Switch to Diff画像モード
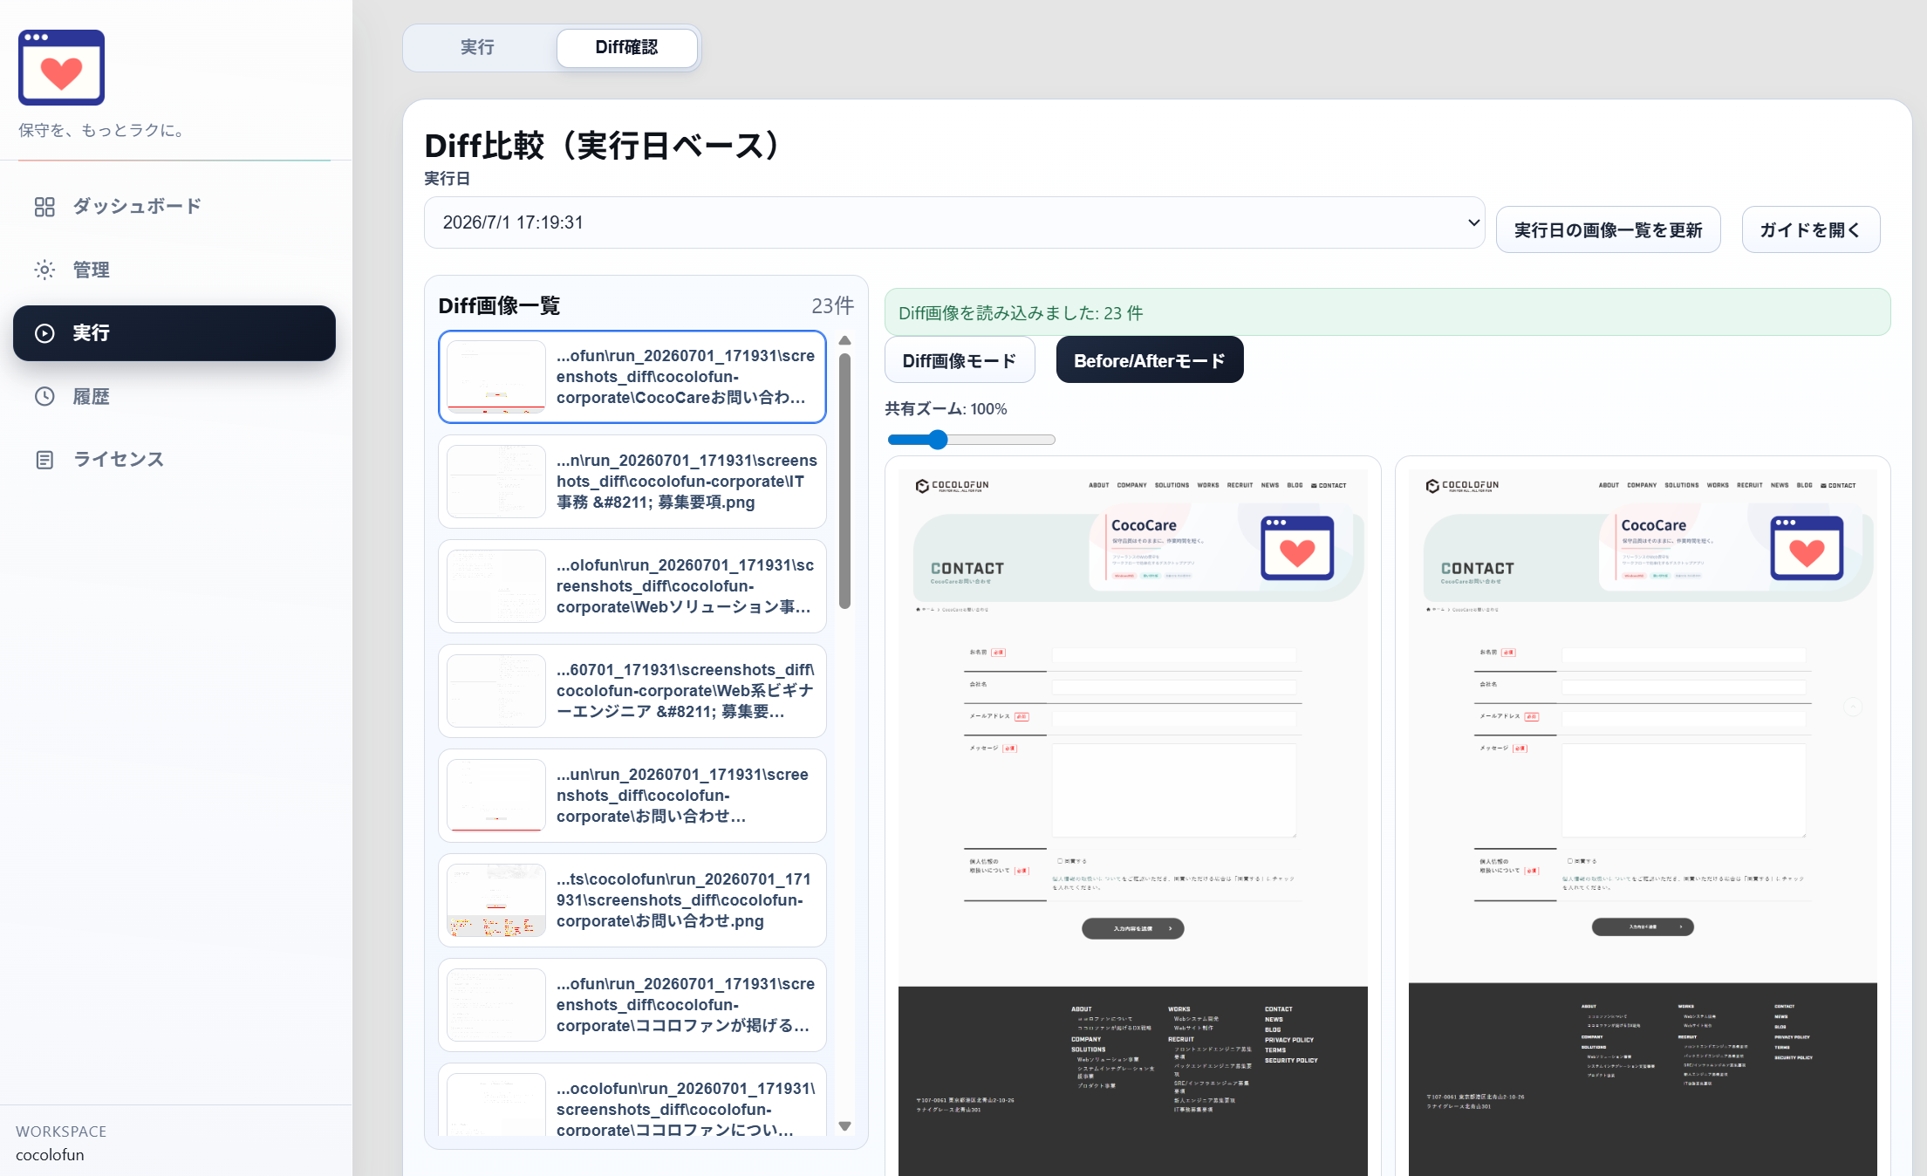Viewport: 1927px width, 1176px height. (x=960, y=360)
